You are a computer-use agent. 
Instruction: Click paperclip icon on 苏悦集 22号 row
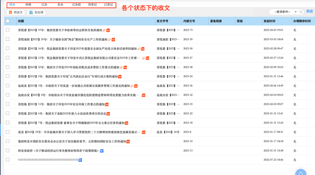pos(121,67)
